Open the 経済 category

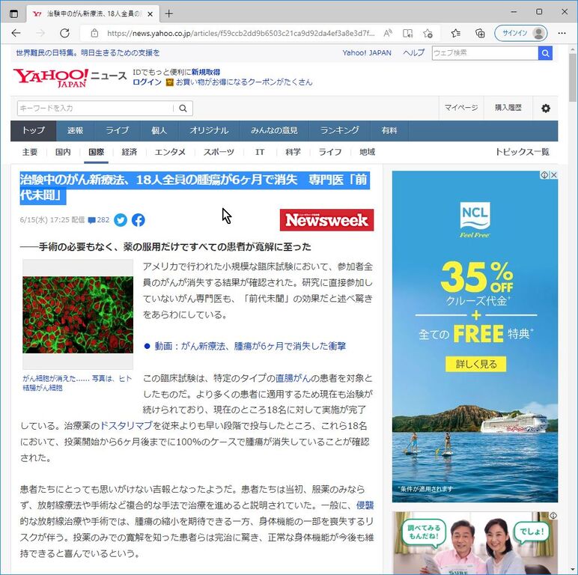pyautogui.click(x=130, y=152)
